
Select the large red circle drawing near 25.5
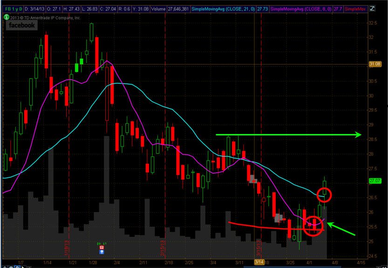[313, 226]
